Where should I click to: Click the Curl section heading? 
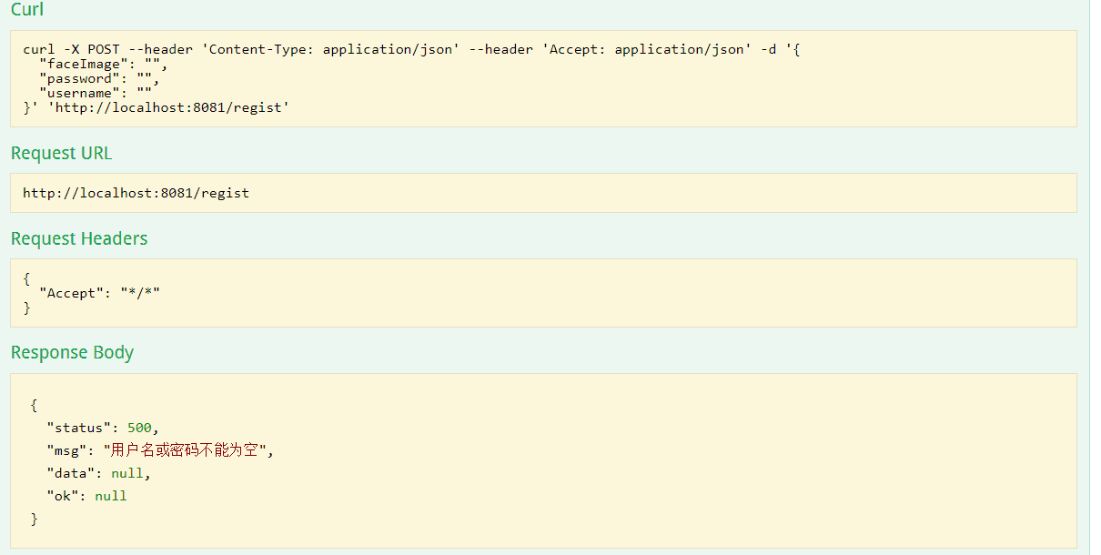point(27,10)
